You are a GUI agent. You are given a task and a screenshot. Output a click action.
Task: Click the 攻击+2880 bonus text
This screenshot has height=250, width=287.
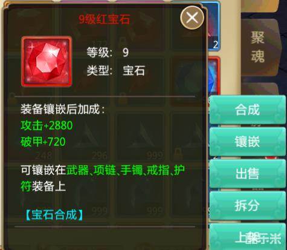(x=47, y=125)
